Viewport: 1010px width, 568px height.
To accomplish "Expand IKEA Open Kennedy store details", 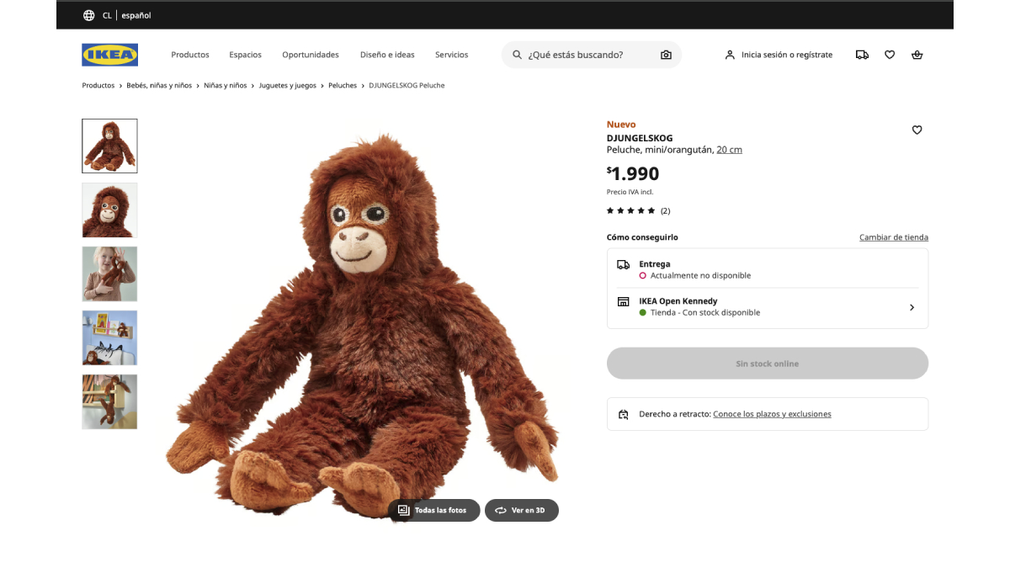I will point(912,307).
